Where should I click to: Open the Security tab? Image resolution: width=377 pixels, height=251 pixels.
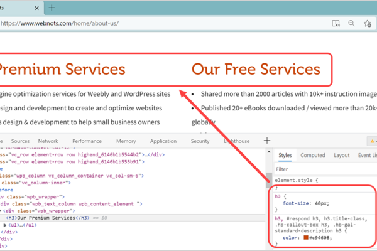coord(200,142)
